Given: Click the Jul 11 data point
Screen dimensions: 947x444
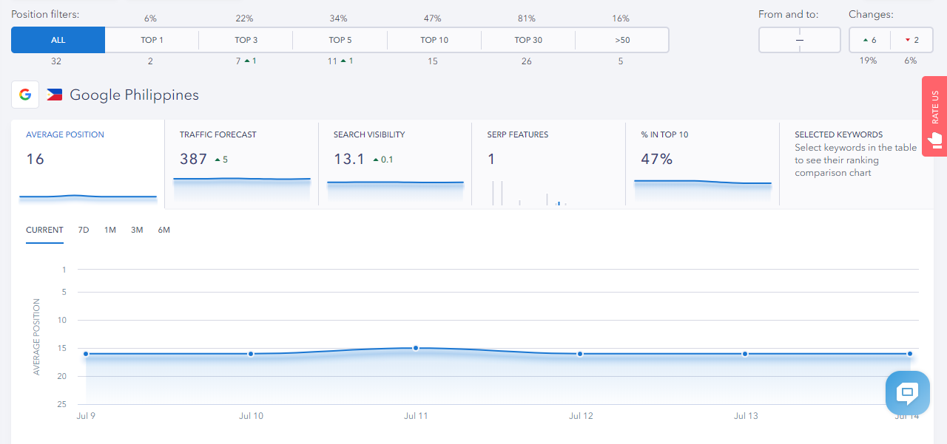Looking at the screenshot, I should pyautogui.click(x=416, y=348).
